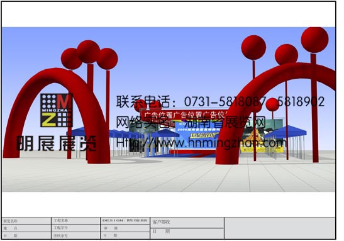The width and height of the screenshot is (344, 241).
Task: Click the 日期 cell under 客户签收
Action: 187,233
